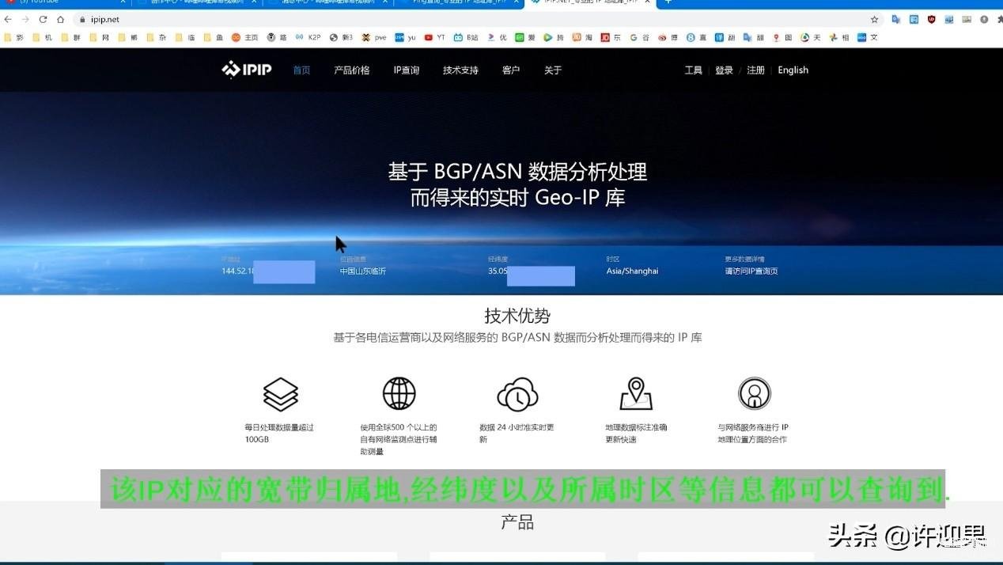1003x565 pixels.
Task: Click the globe network monitoring icon
Action: click(399, 393)
